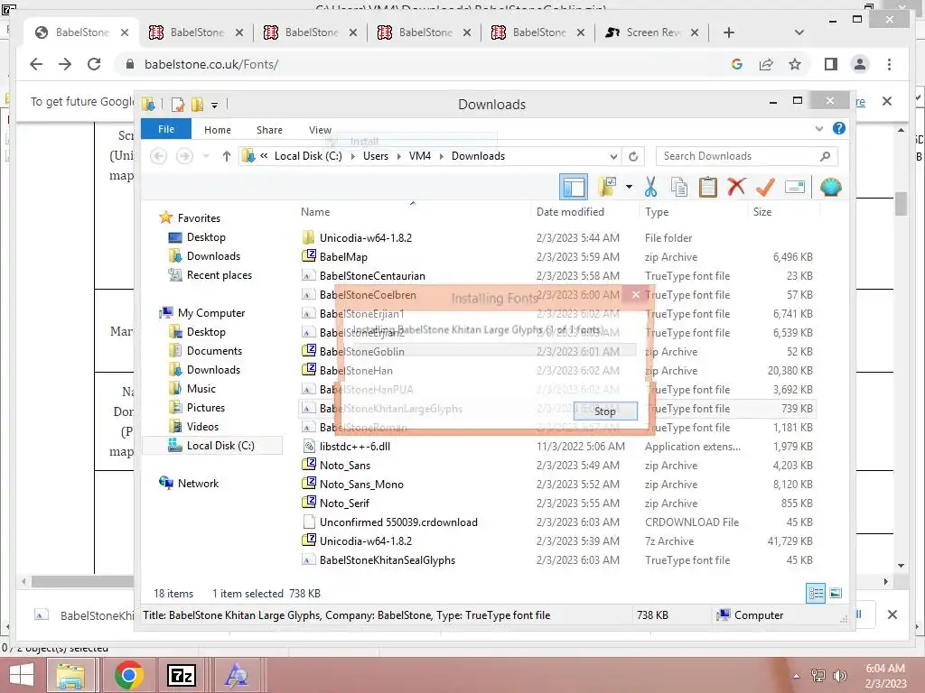Click the Cut scissors icon in Explorer toolbar

[650, 188]
